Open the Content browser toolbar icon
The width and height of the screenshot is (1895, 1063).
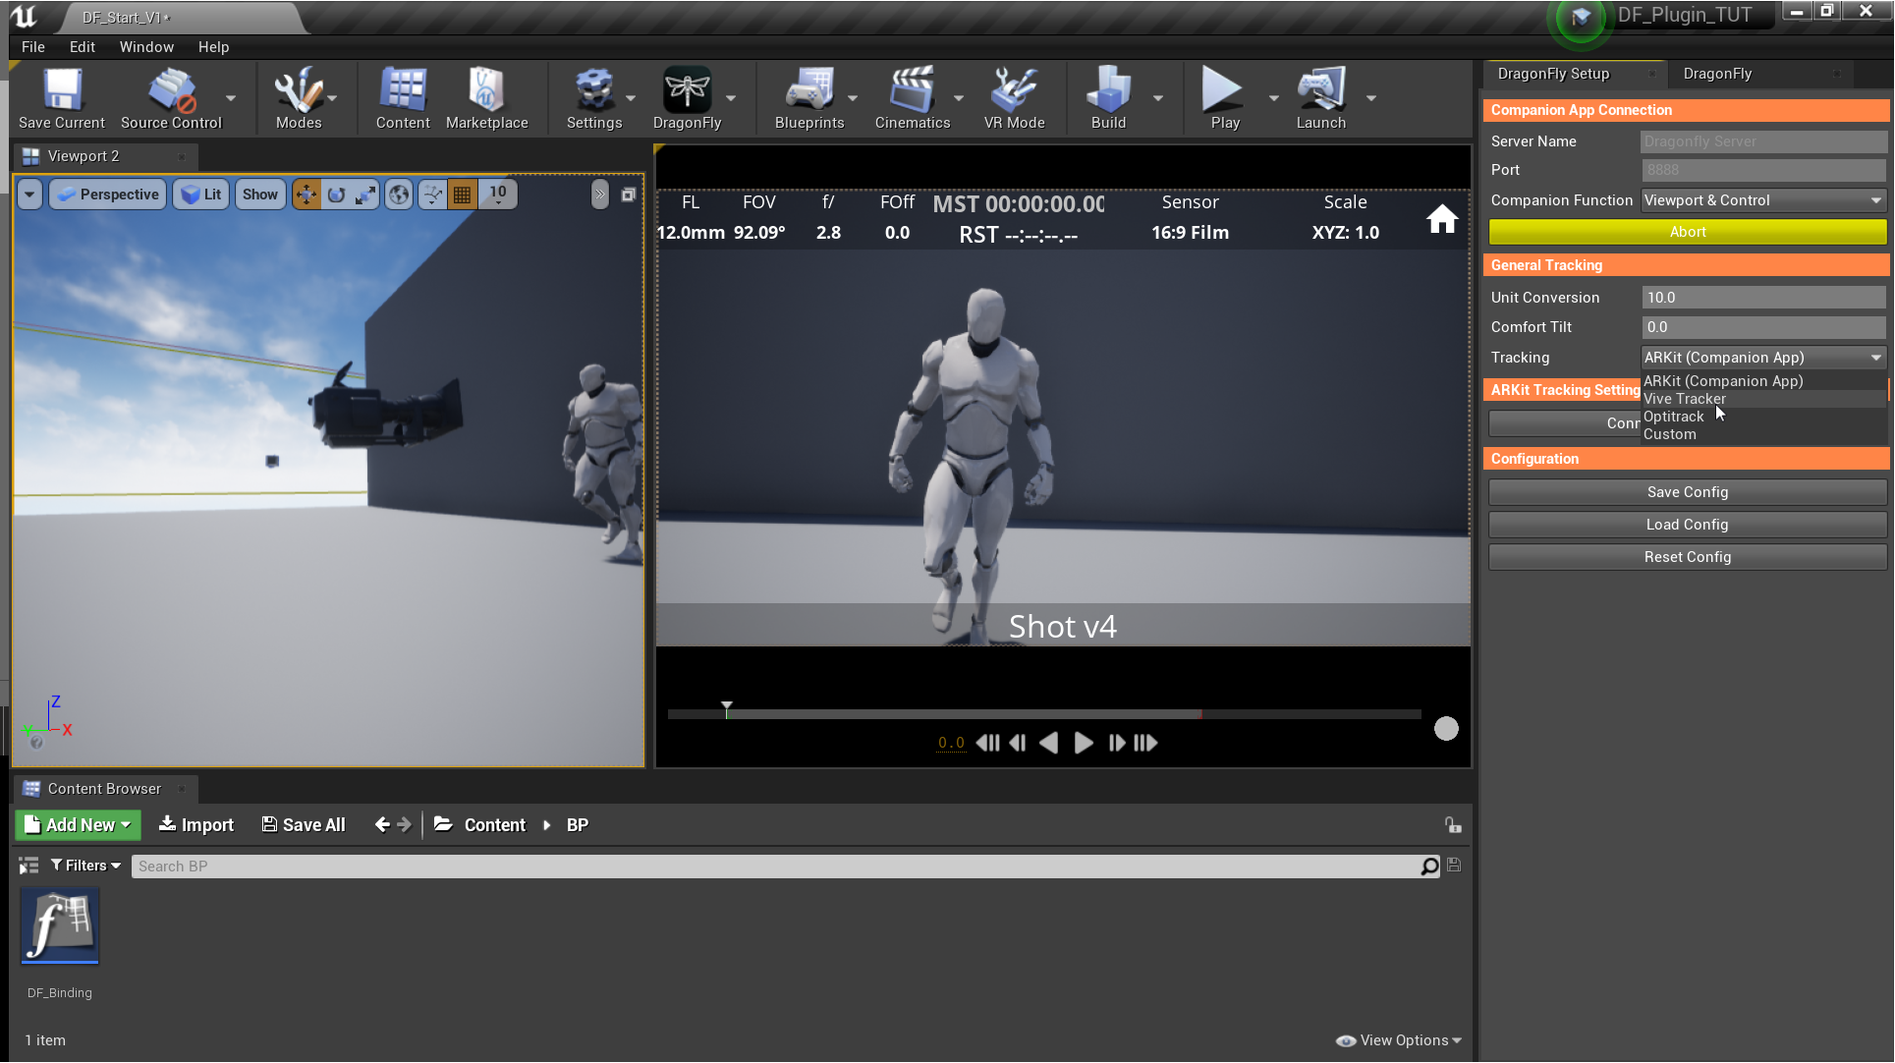point(403,98)
